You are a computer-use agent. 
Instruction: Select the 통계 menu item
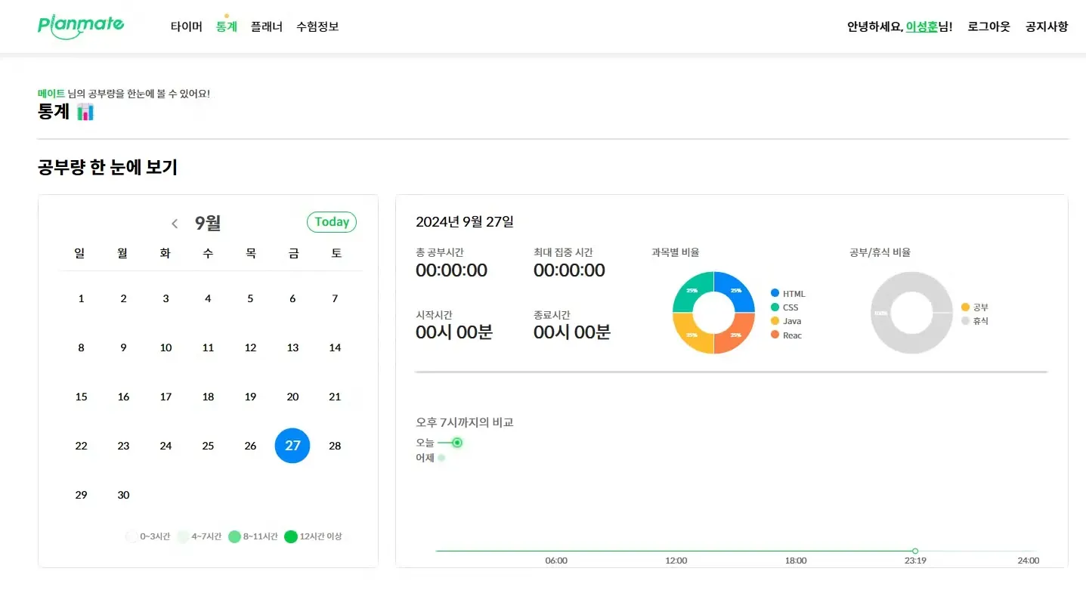coord(227,26)
